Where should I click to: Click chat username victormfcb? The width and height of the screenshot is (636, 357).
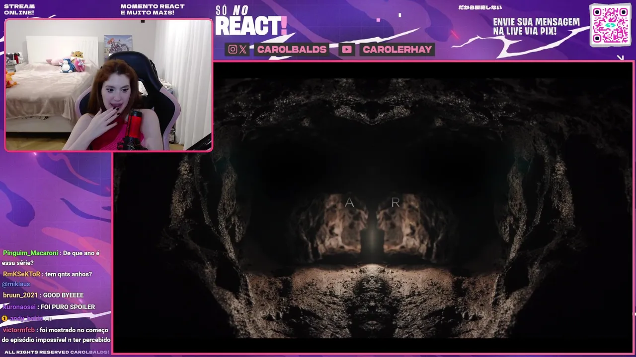(18, 330)
